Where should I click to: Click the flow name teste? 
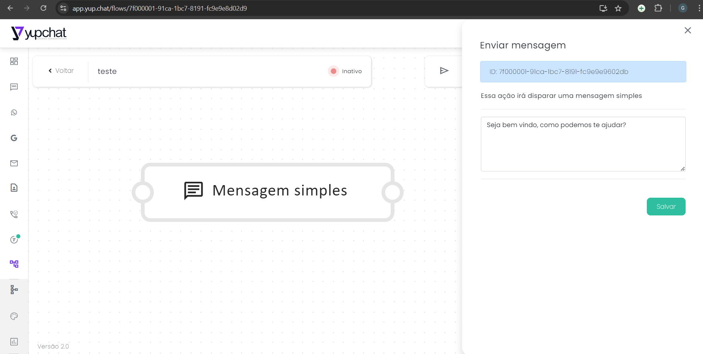coord(107,71)
